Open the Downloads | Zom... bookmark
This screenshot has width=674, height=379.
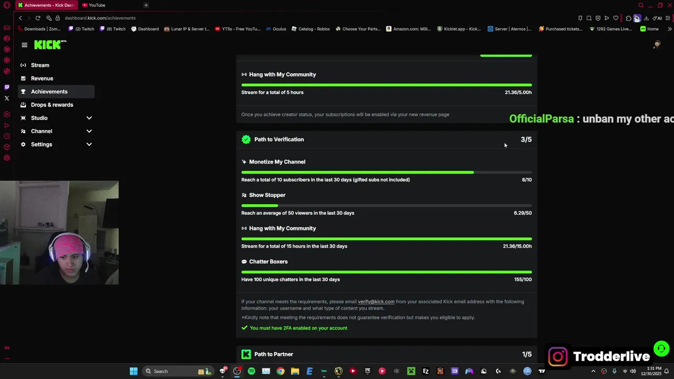tap(39, 29)
